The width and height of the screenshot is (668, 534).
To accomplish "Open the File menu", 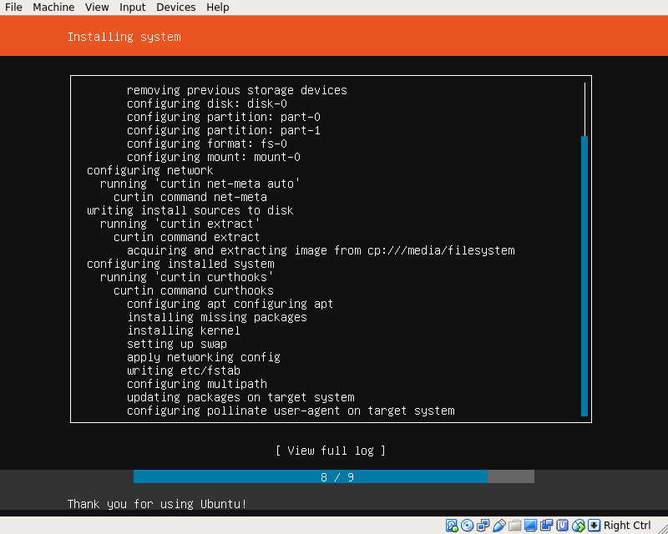I will point(13,8).
